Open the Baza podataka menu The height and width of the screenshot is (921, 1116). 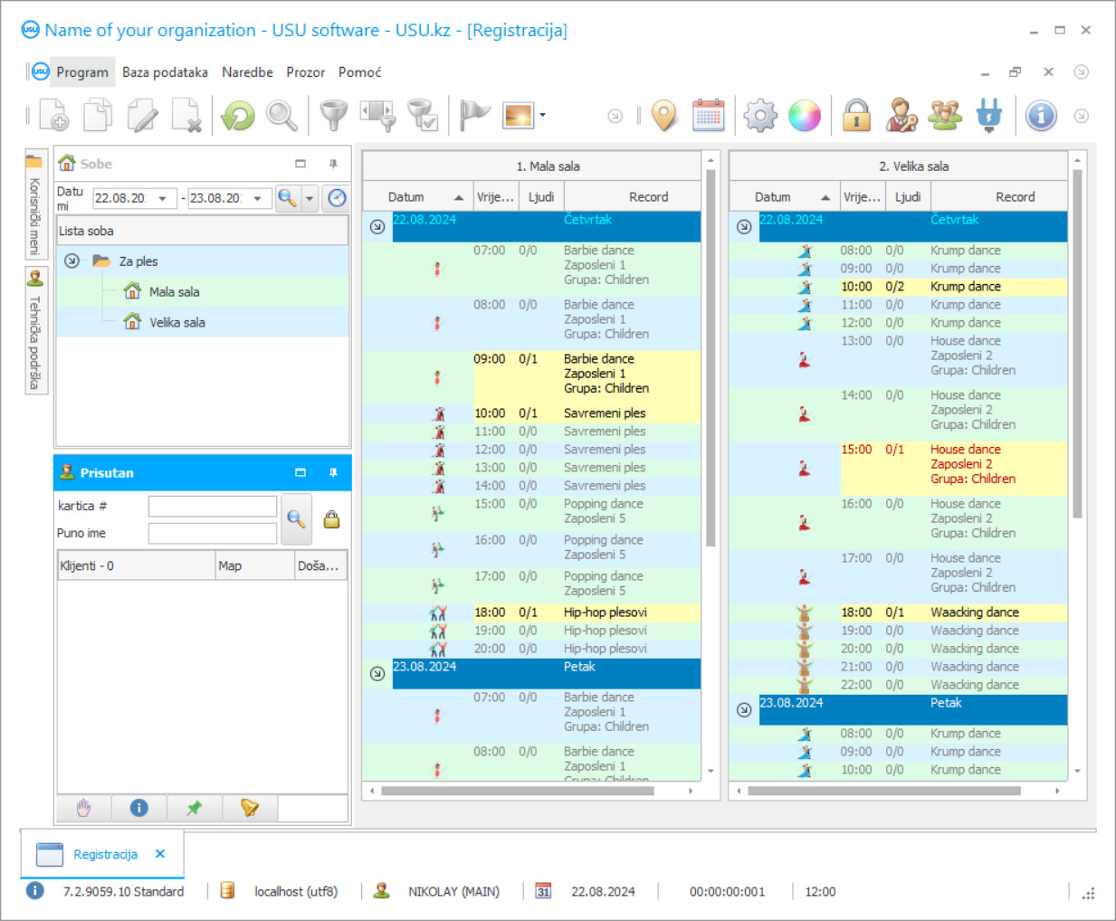(165, 72)
